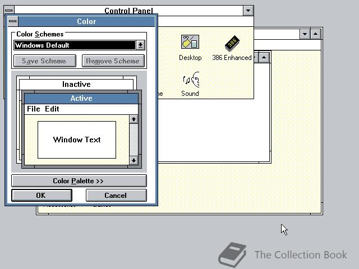
Task: Maximize the Program Manager window behind
Action: [316, 34]
